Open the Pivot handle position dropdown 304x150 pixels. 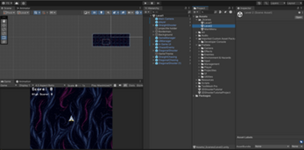coord(9,13)
